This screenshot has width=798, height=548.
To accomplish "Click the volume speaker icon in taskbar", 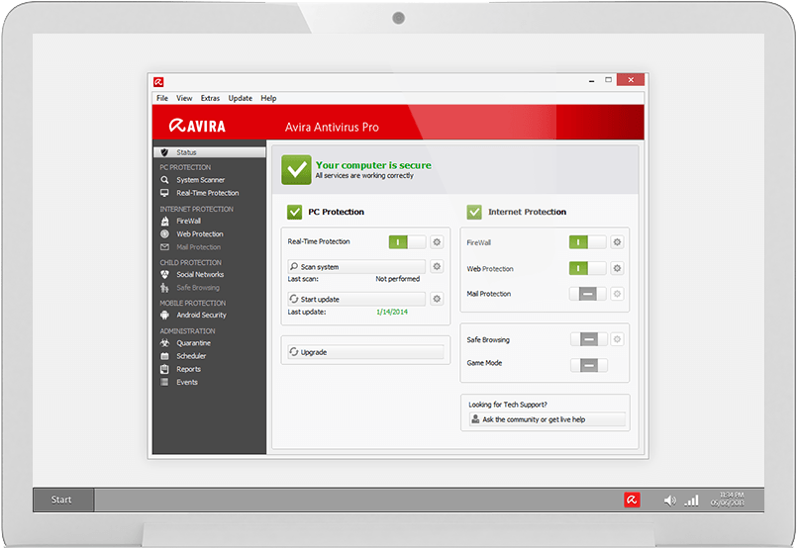I will [670, 501].
